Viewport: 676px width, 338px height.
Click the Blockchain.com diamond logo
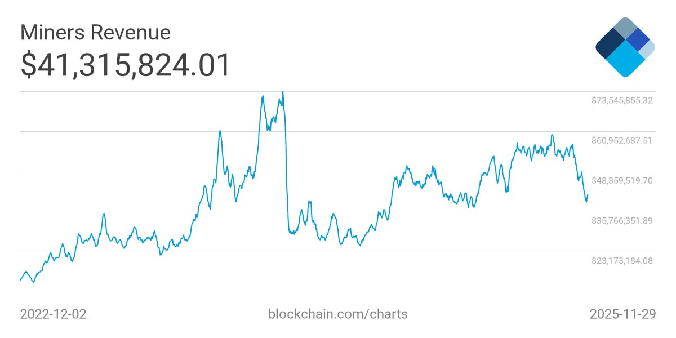pos(625,47)
